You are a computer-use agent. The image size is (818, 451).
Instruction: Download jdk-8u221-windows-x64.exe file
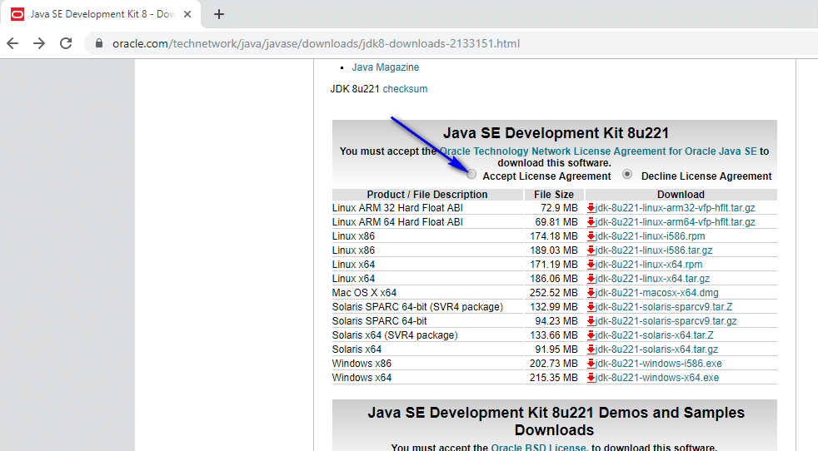click(657, 378)
